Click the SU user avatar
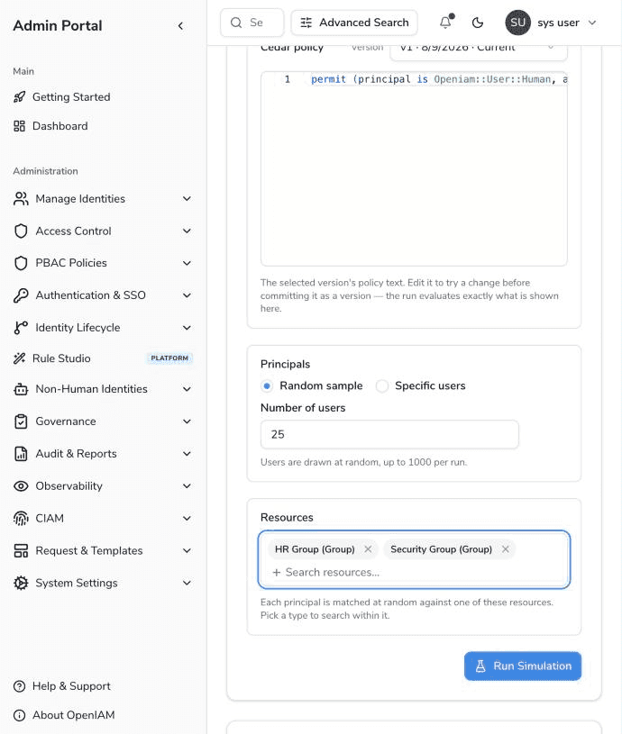 pos(517,23)
